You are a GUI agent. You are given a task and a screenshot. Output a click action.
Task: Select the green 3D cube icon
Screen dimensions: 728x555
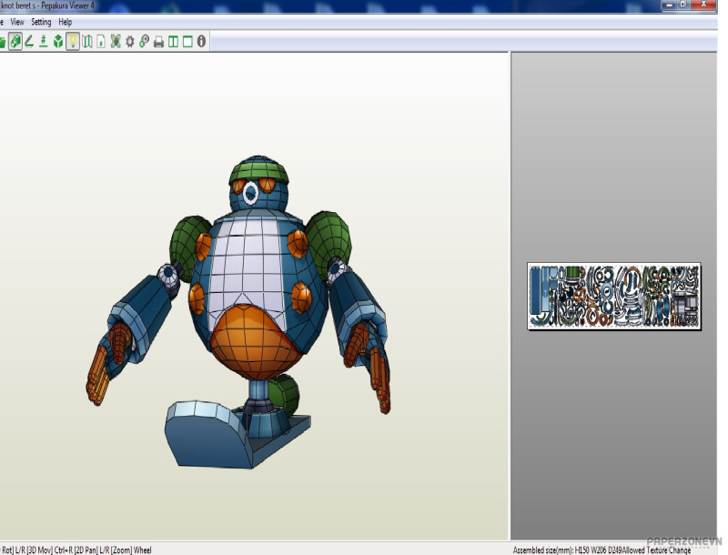point(58,42)
